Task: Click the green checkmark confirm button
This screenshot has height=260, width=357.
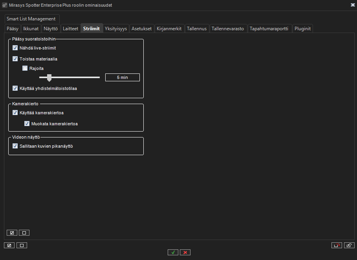Action: [173, 252]
